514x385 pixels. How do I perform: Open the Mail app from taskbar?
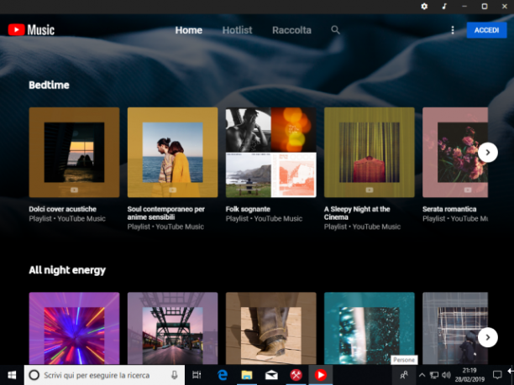click(271, 375)
